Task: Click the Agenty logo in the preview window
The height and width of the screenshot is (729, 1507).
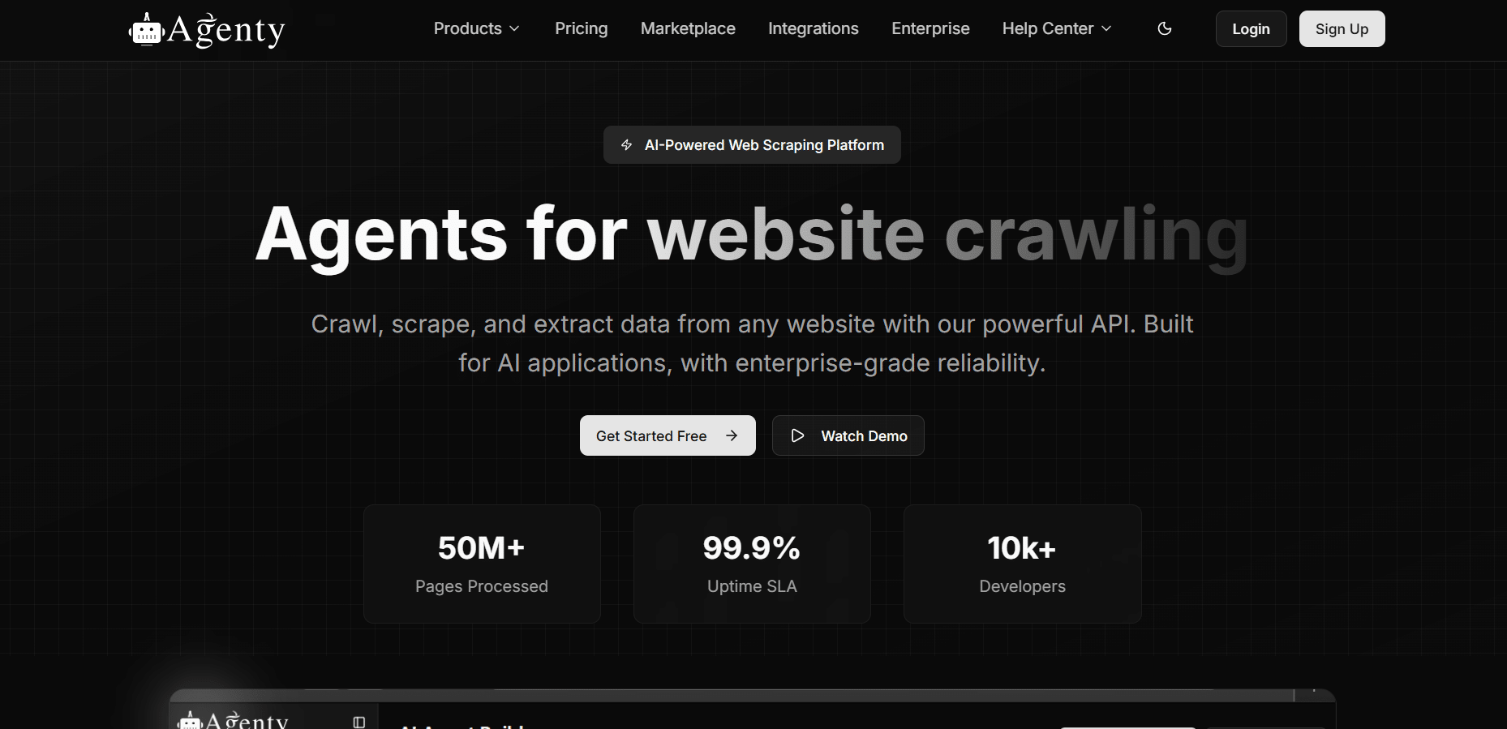Action: pyautogui.click(x=234, y=720)
